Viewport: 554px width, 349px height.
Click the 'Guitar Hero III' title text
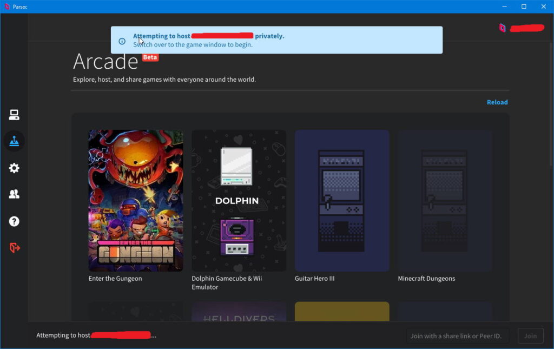pyautogui.click(x=314, y=278)
